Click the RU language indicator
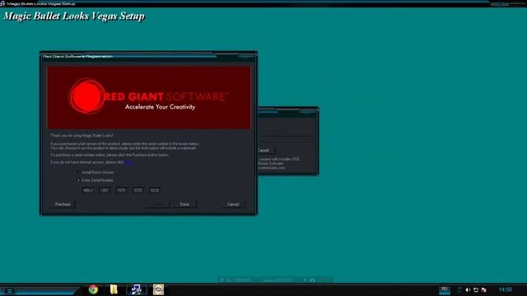 pos(445,289)
